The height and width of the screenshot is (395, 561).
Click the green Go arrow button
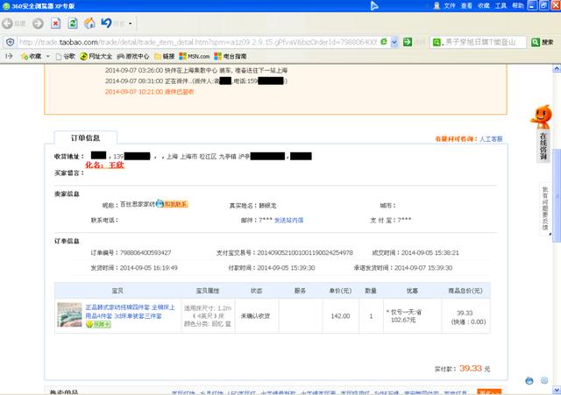click(x=408, y=42)
